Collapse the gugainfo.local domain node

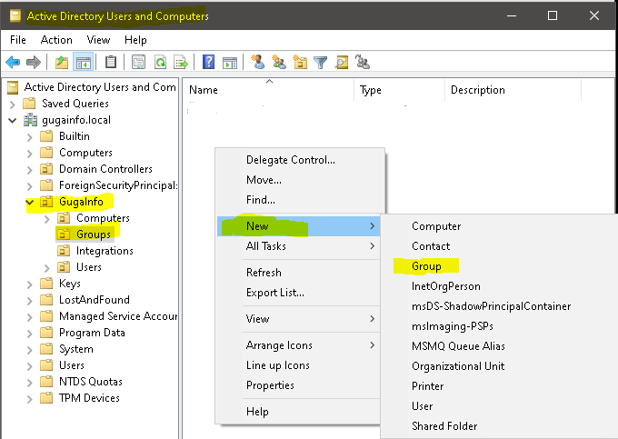click(13, 120)
